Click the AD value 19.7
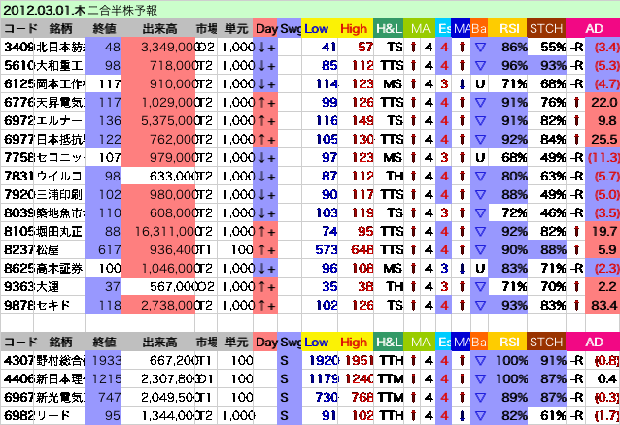The image size is (620, 425). pos(604,232)
